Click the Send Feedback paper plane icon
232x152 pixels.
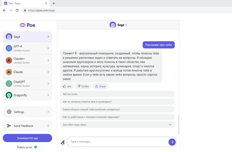(x=9, y=126)
